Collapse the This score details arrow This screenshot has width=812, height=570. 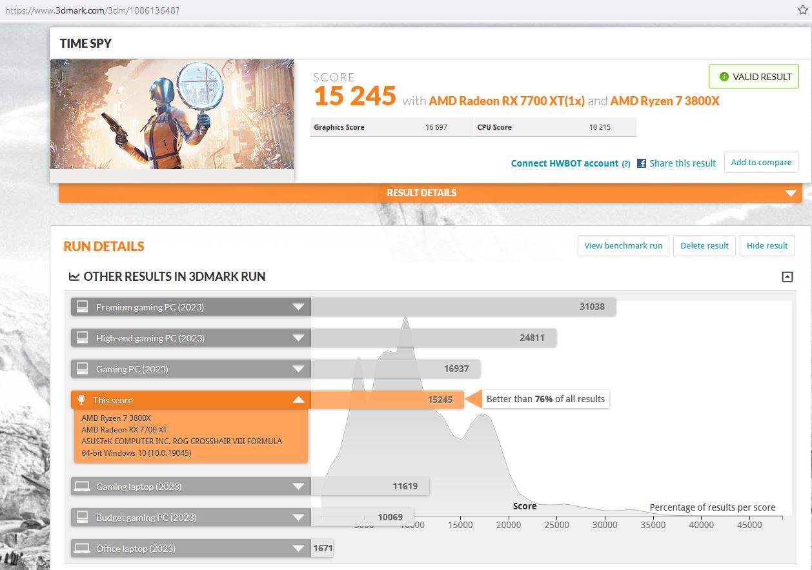(298, 400)
